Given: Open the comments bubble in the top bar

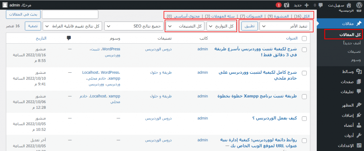Looking at the screenshot, I should point(321,5).
